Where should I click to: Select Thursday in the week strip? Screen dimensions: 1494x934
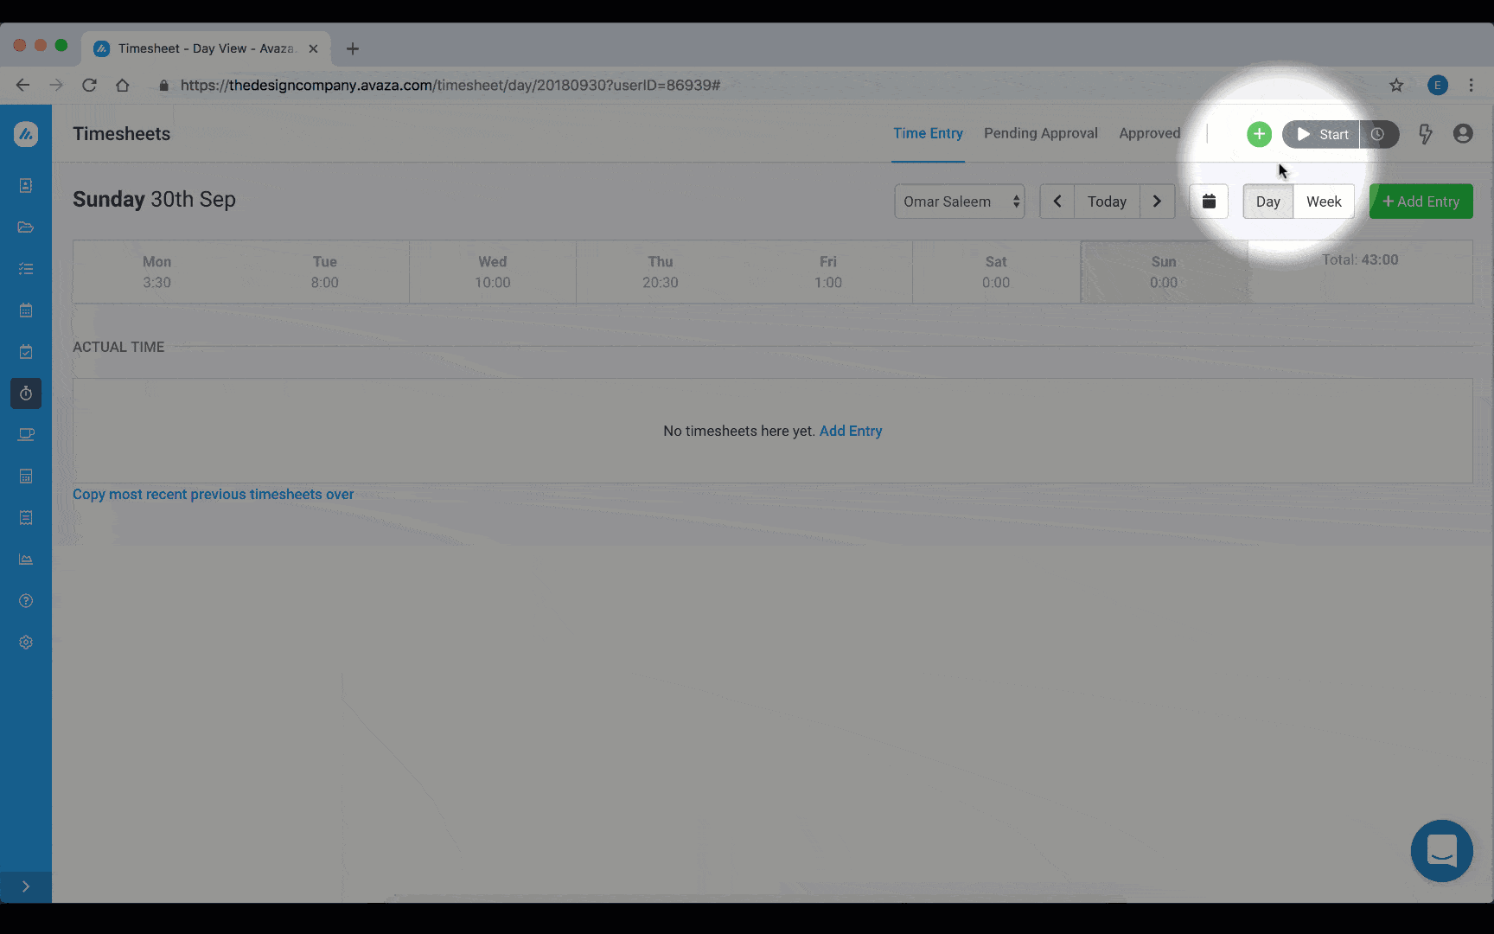tap(660, 272)
